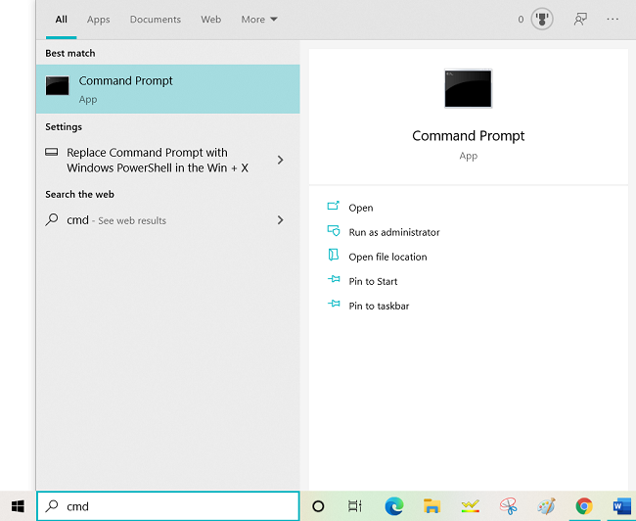The height and width of the screenshot is (521, 636).
Task: Open the Windows Start button
Action: pyautogui.click(x=18, y=506)
